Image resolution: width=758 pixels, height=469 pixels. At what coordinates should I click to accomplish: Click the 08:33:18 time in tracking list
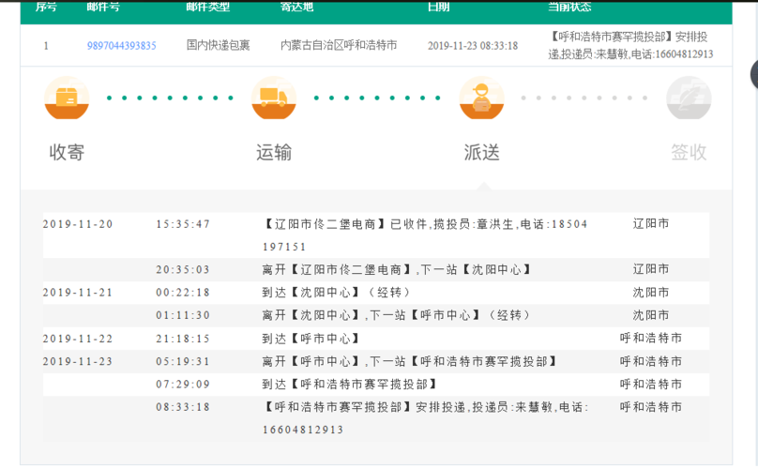[x=183, y=407]
